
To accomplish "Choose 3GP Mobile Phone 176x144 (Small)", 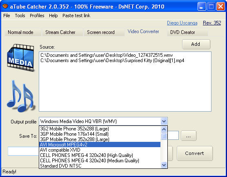I will [x=100, y=134].
